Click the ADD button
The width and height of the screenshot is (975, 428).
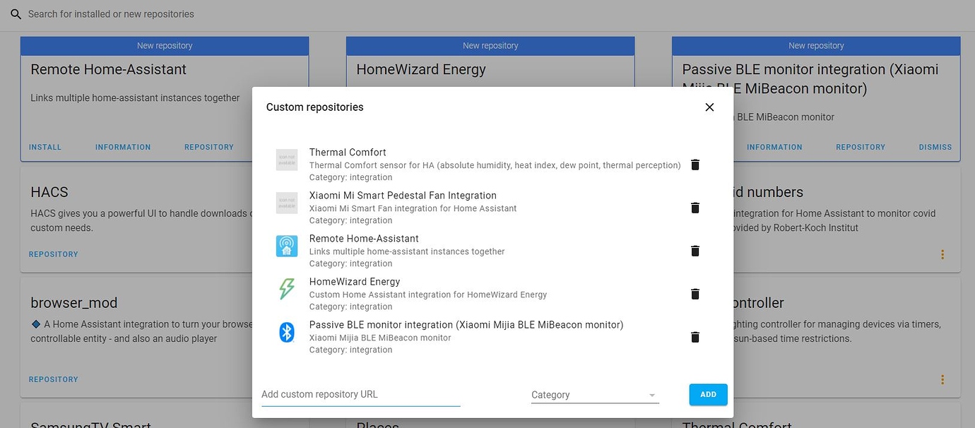click(x=708, y=395)
